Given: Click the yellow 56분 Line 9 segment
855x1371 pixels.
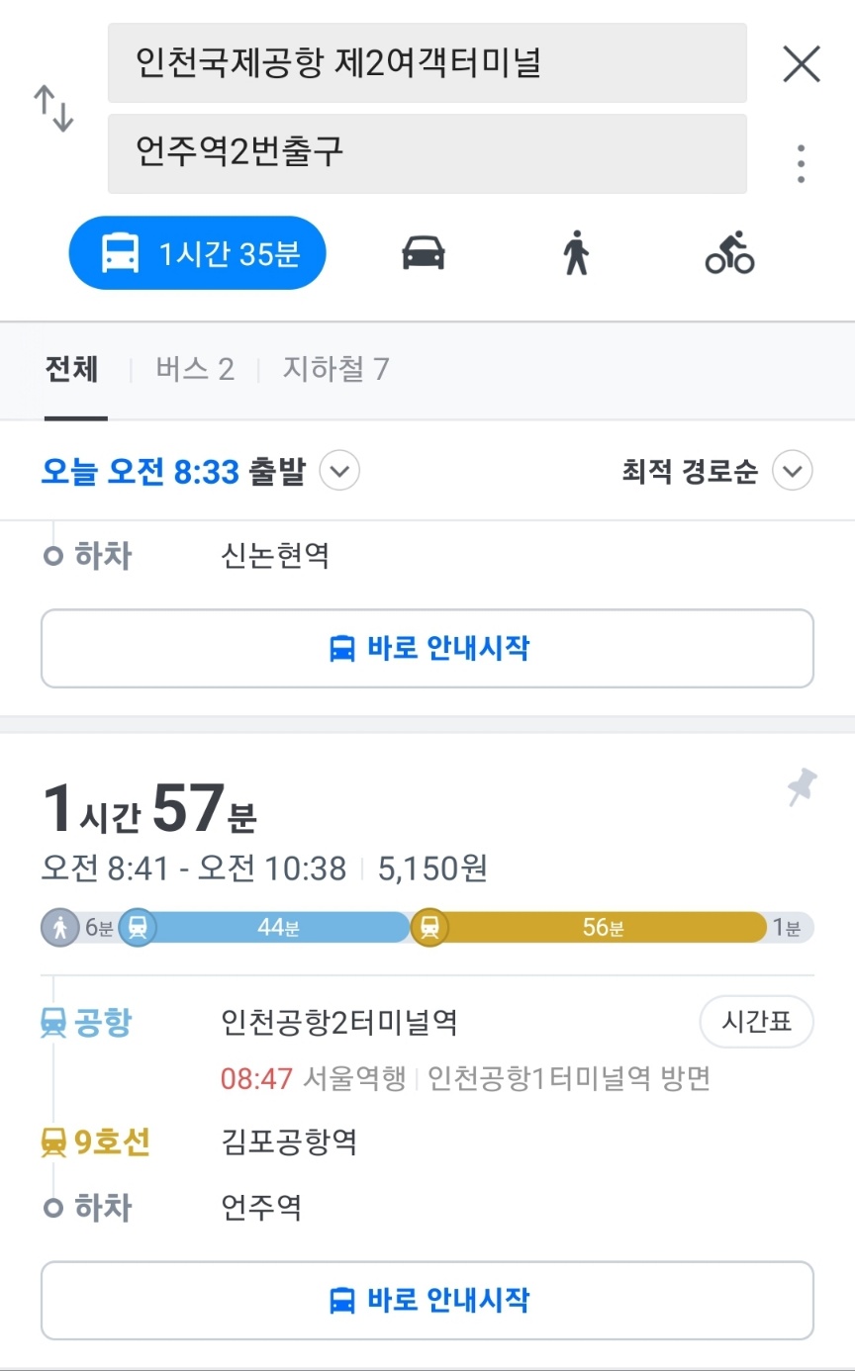Looking at the screenshot, I should [602, 928].
